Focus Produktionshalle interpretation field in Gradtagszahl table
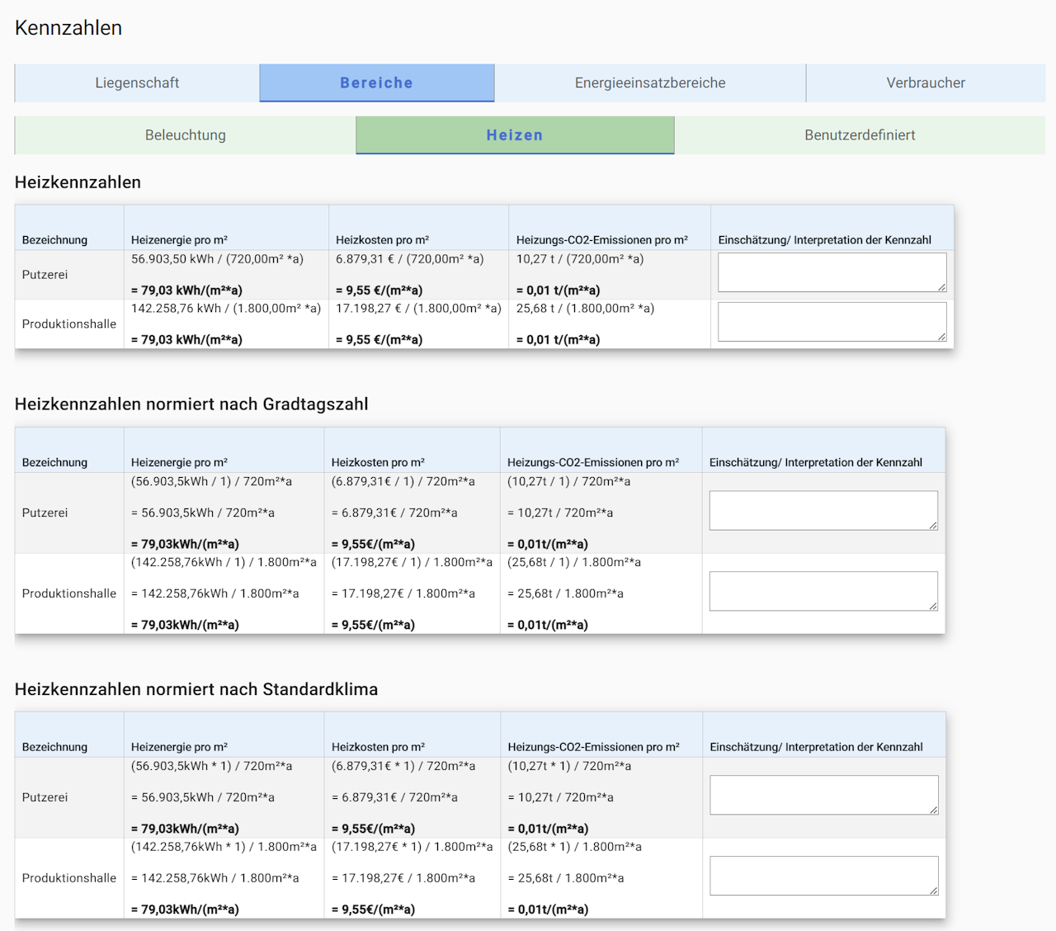 823,591
